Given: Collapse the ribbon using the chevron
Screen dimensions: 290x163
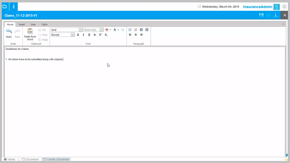Looking at the screenshot, I should (283, 24).
